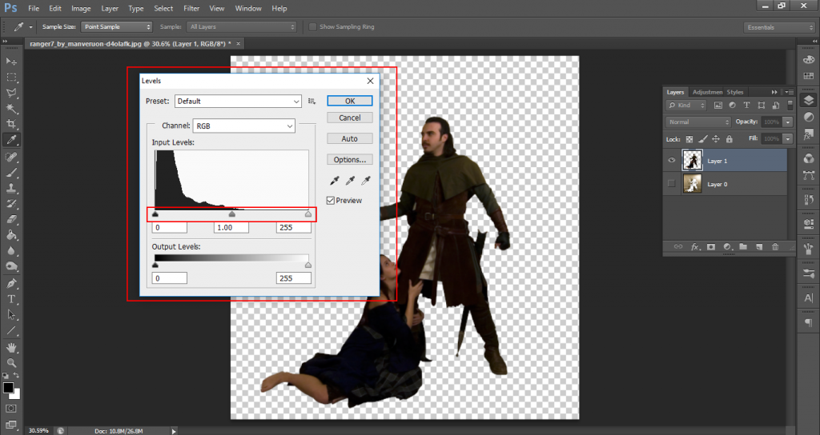Enable the Show Sampling Ring checkbox

point(313,26)
